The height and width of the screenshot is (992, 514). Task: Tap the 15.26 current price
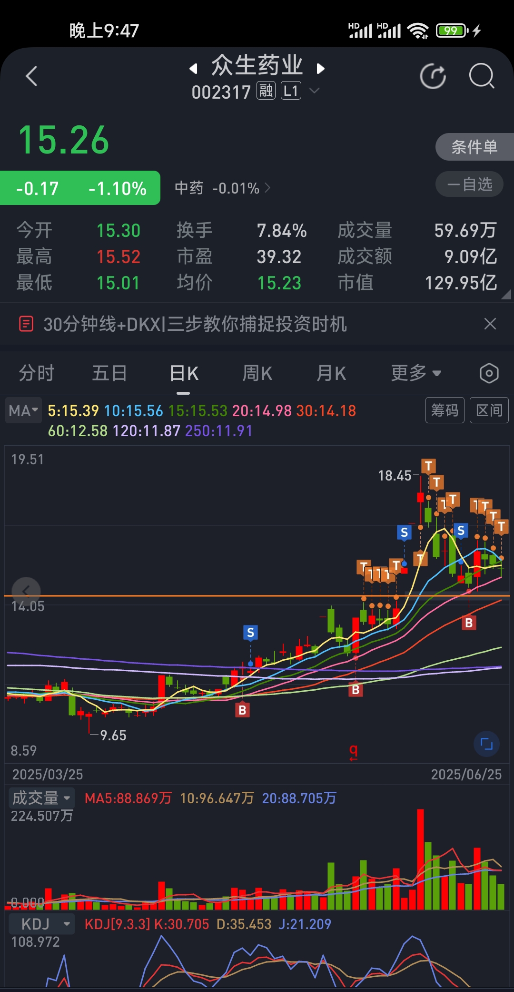64,140
